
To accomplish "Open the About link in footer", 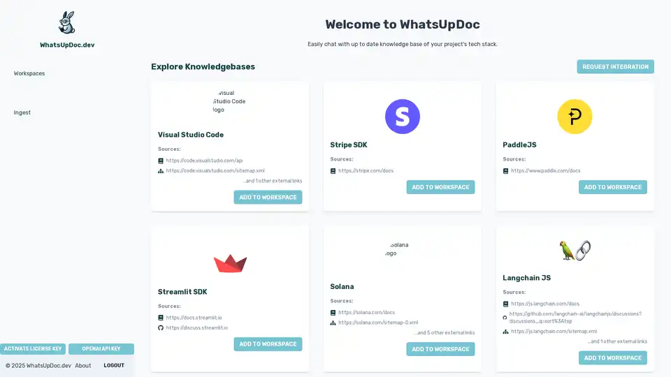I will pyautogui.click(x=83, y=366).
